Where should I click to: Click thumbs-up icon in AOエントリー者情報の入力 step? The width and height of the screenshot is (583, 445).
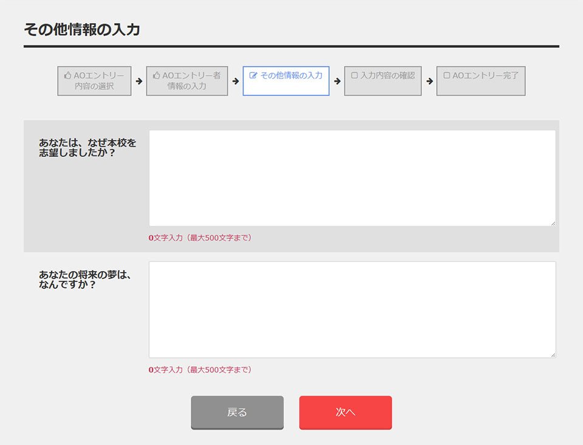[x=156, y=76]
